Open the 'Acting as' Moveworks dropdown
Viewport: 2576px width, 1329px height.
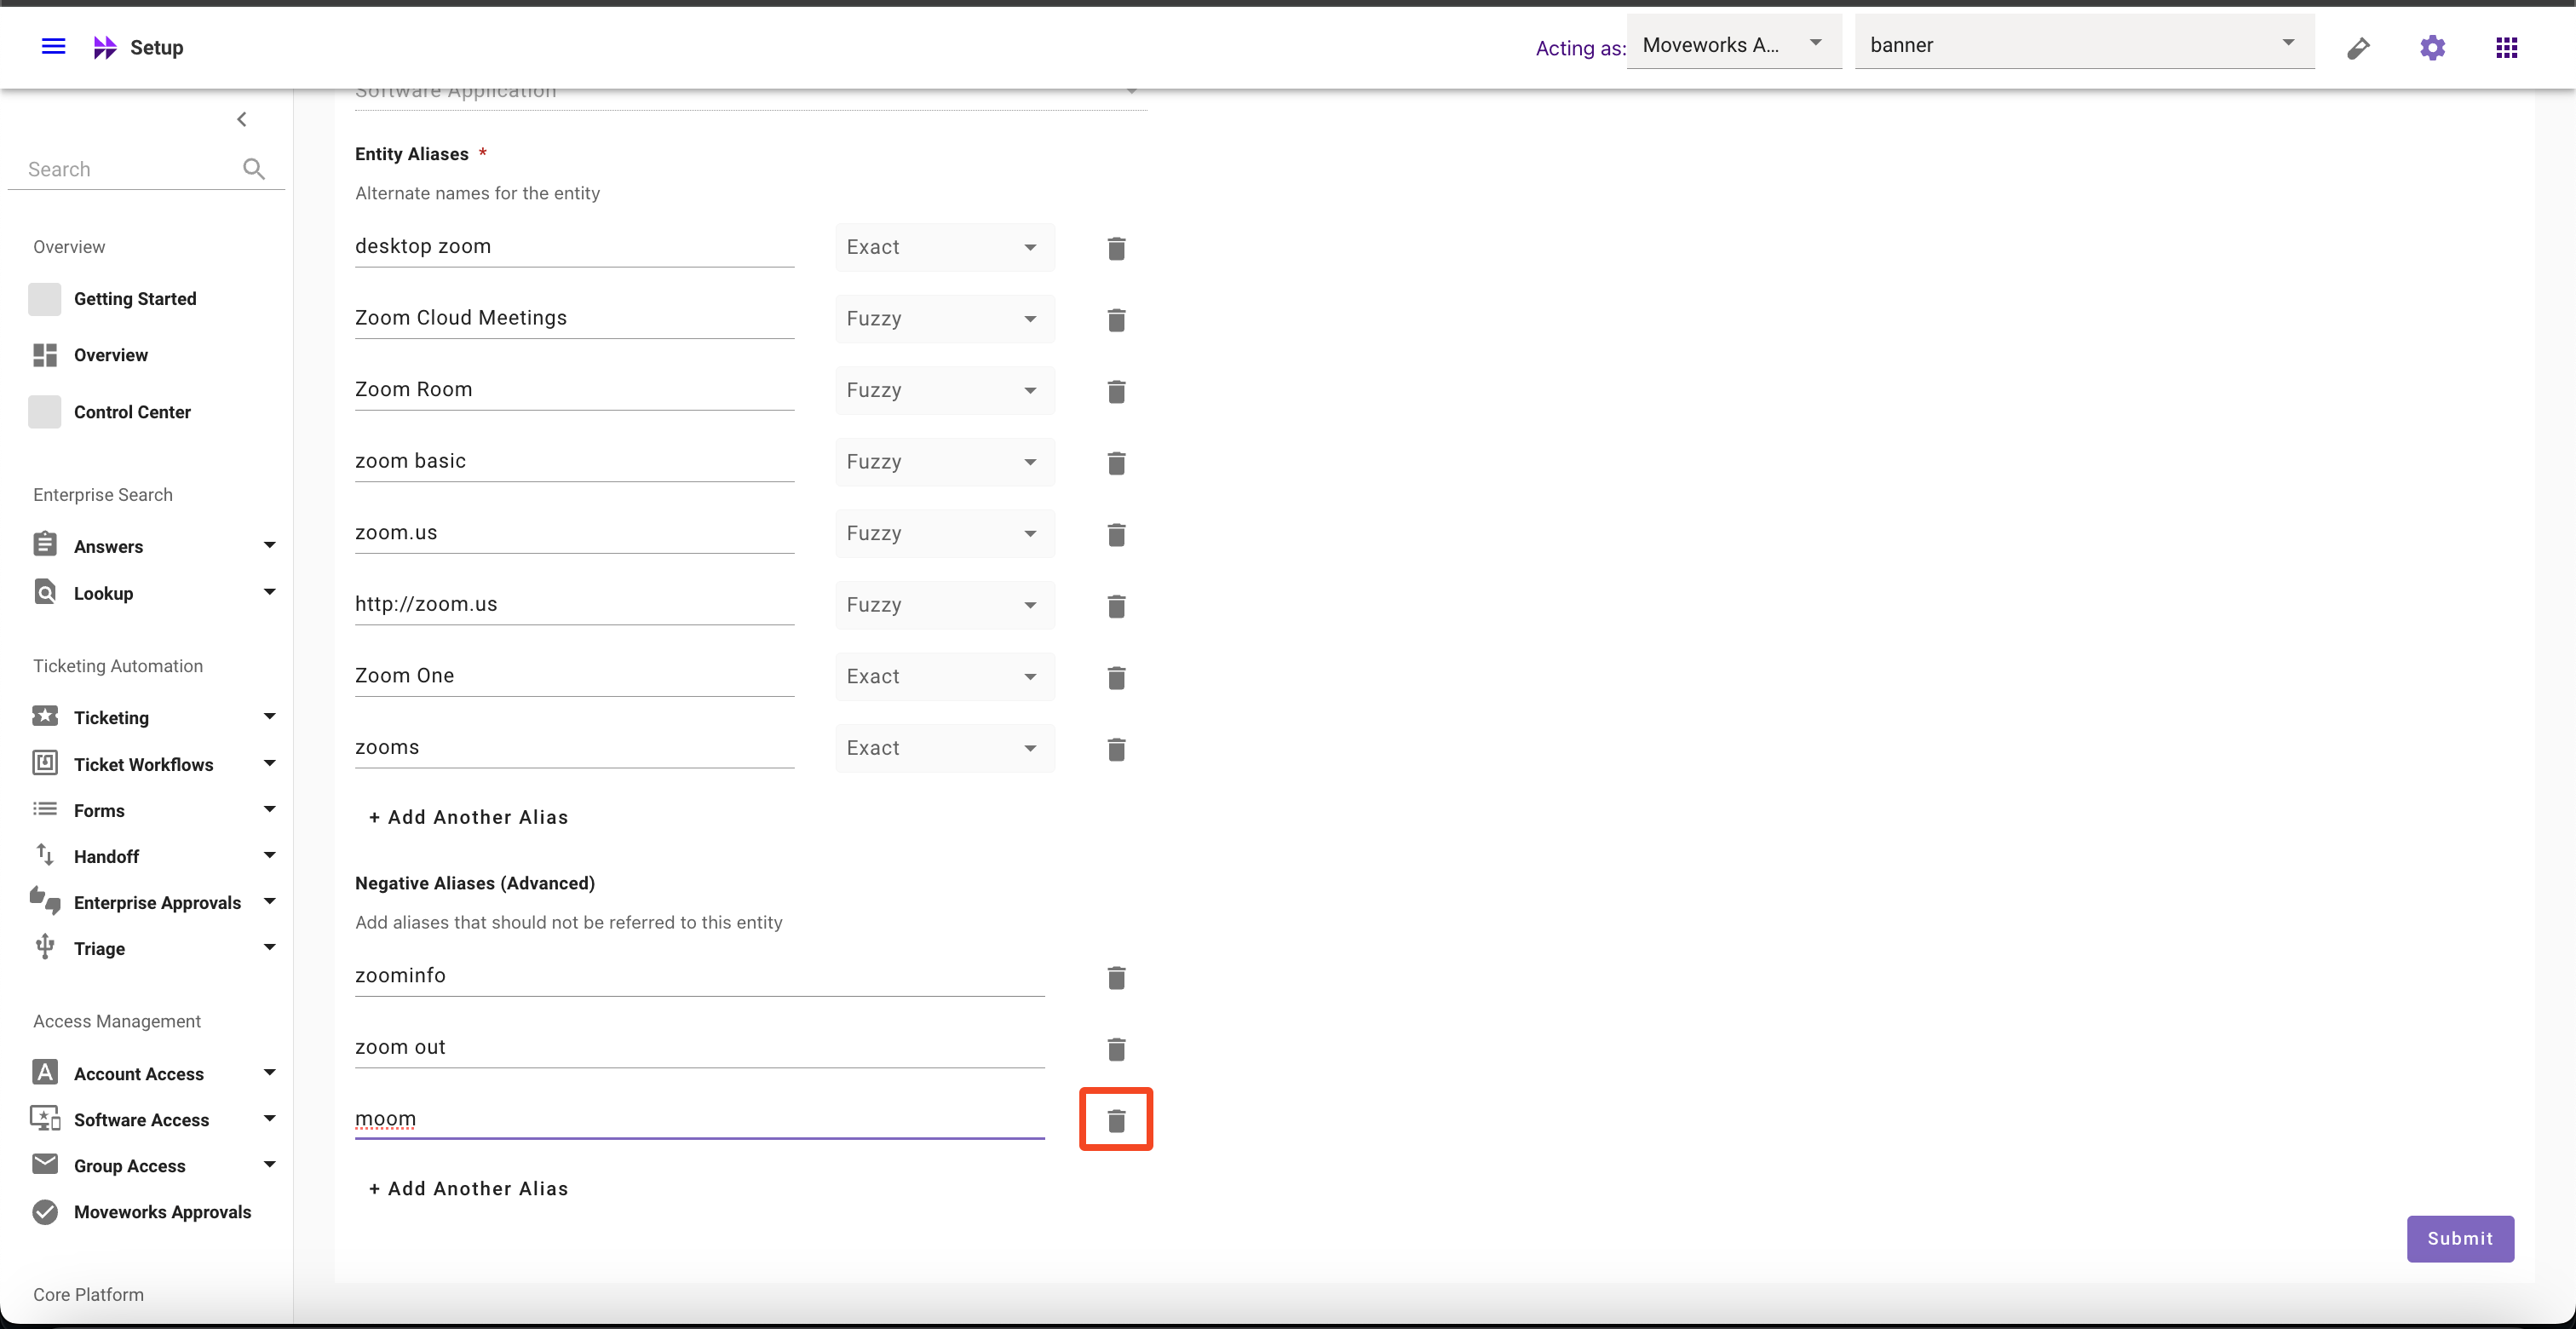coord(1733,44)
